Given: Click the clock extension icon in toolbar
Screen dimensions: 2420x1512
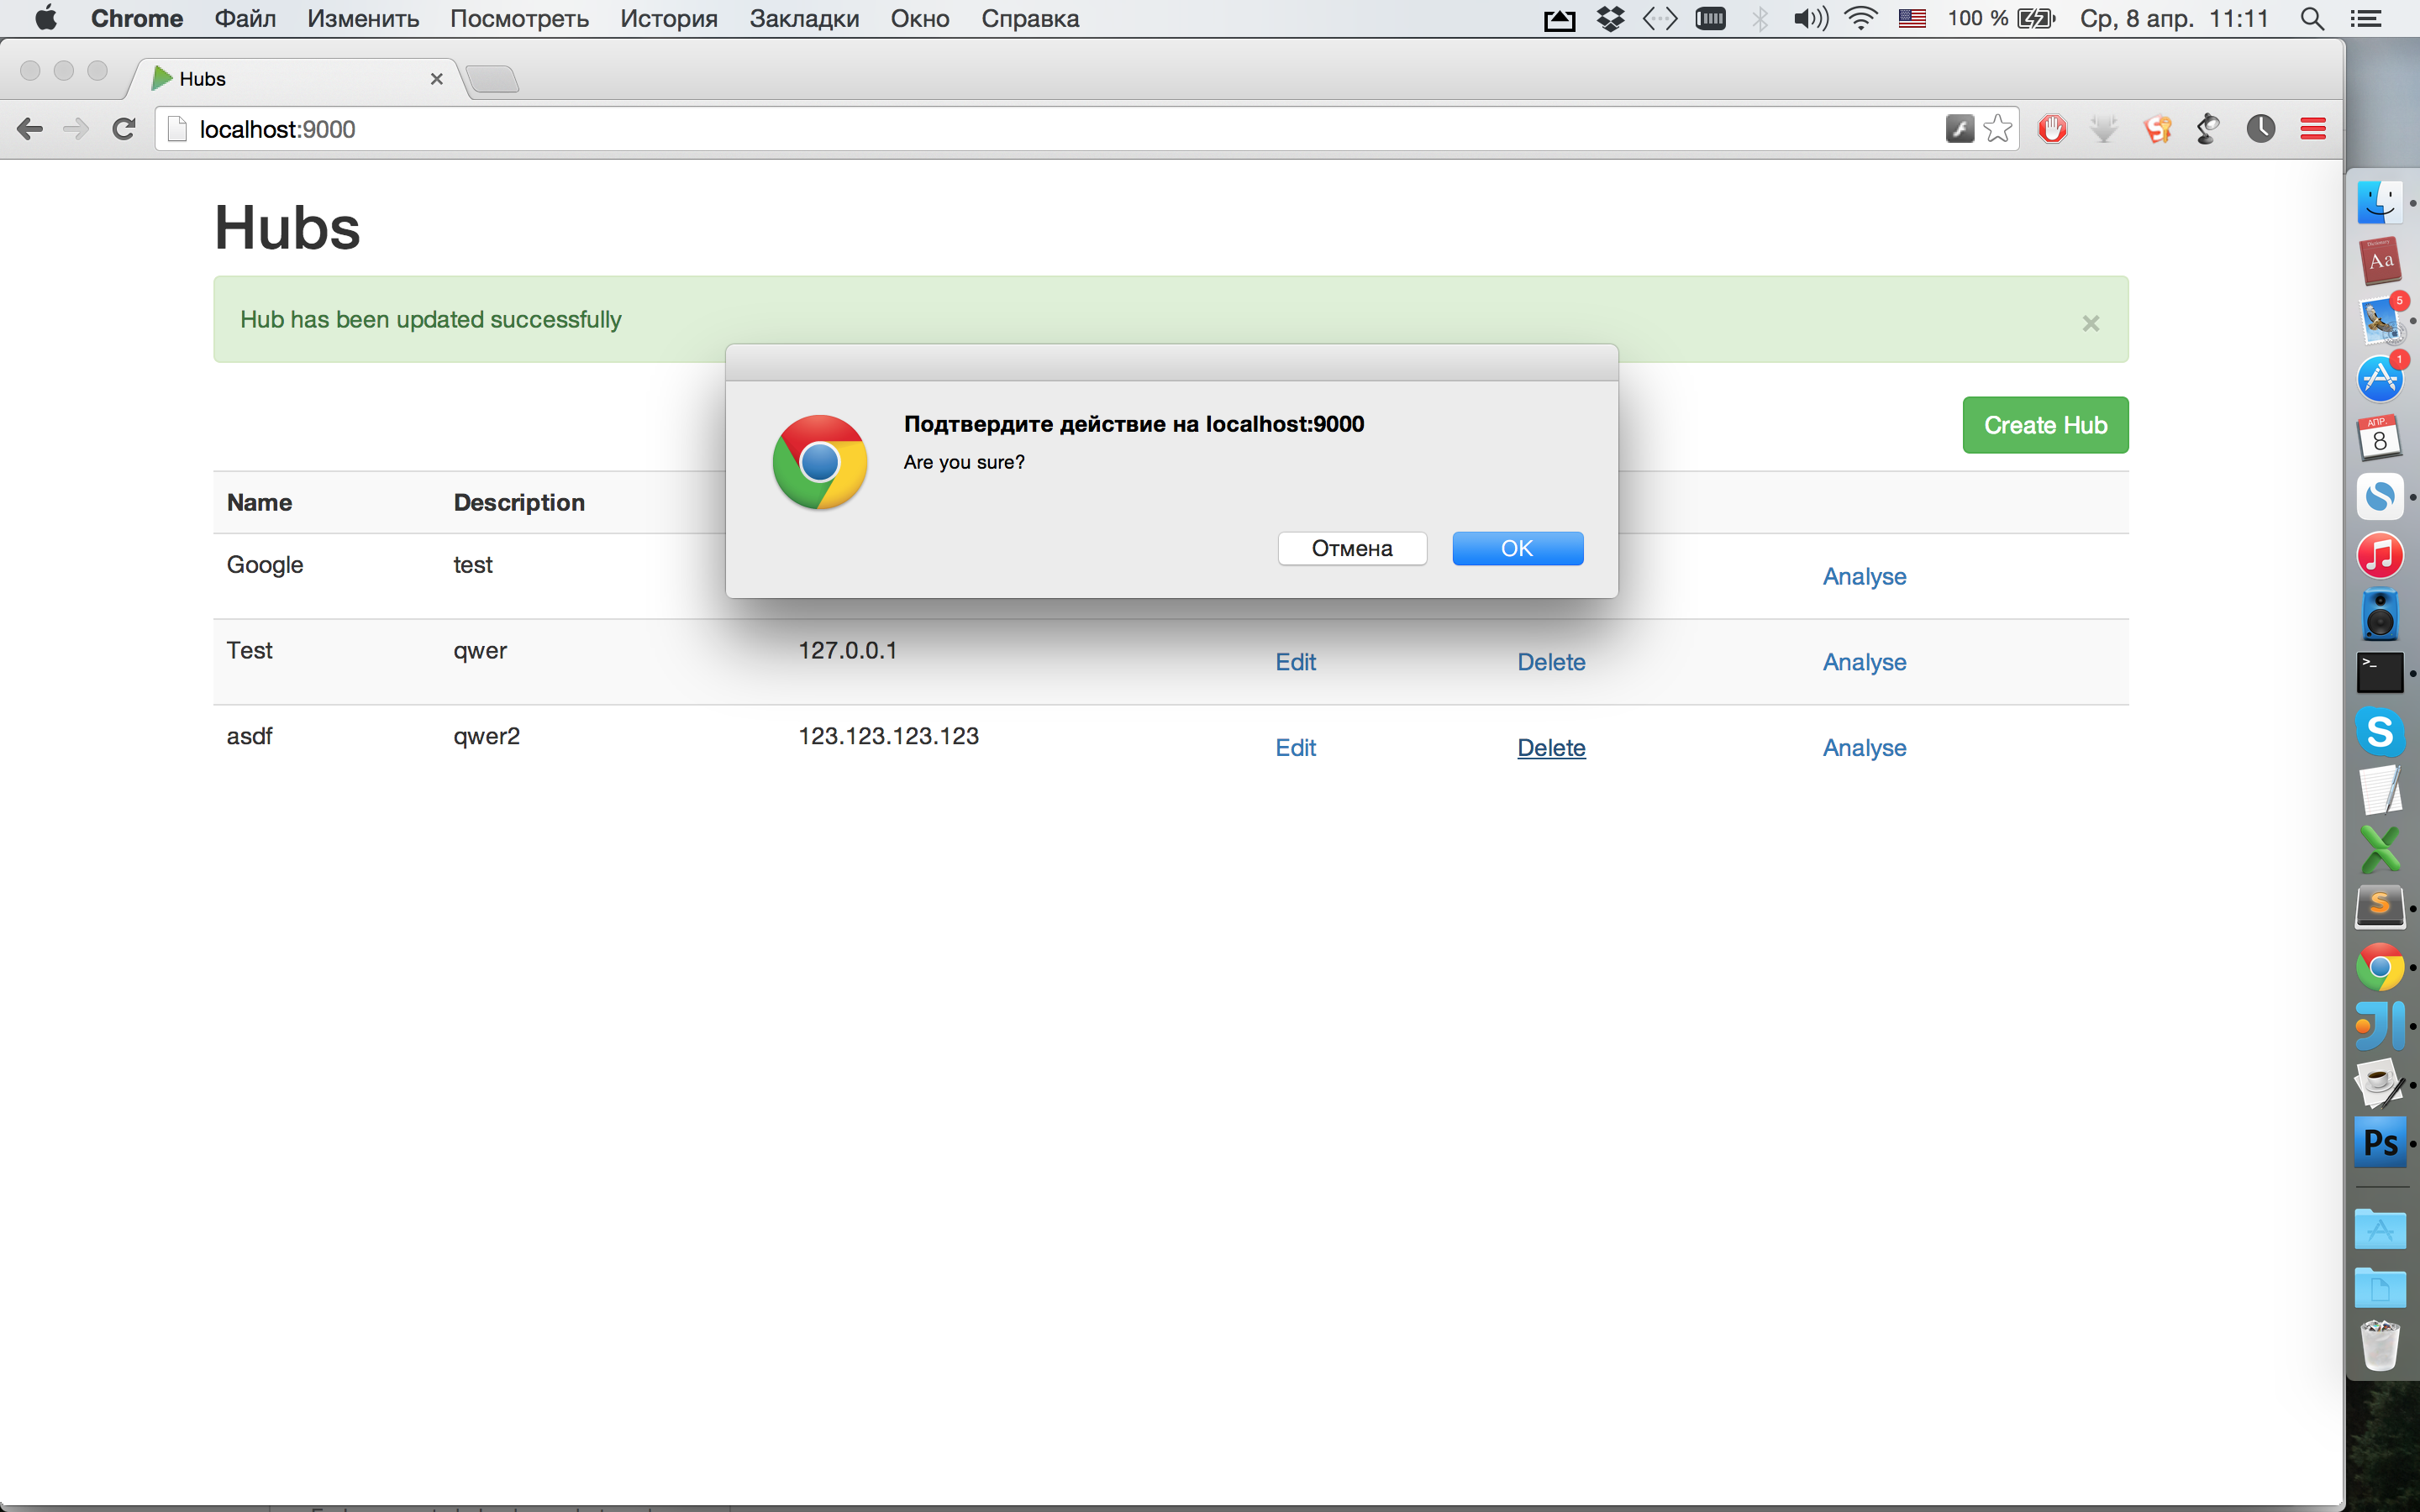Looking at the screenshot, I should tap(2260, 129).
